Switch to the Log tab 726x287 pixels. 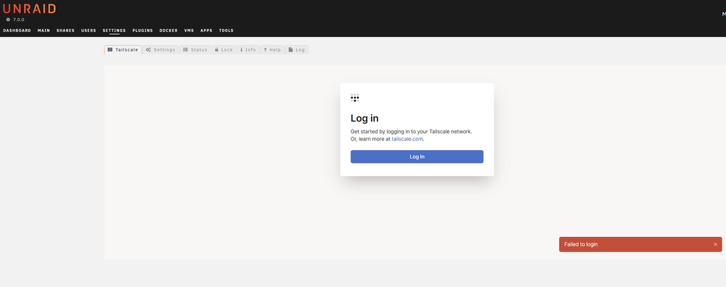pos(297,49)
